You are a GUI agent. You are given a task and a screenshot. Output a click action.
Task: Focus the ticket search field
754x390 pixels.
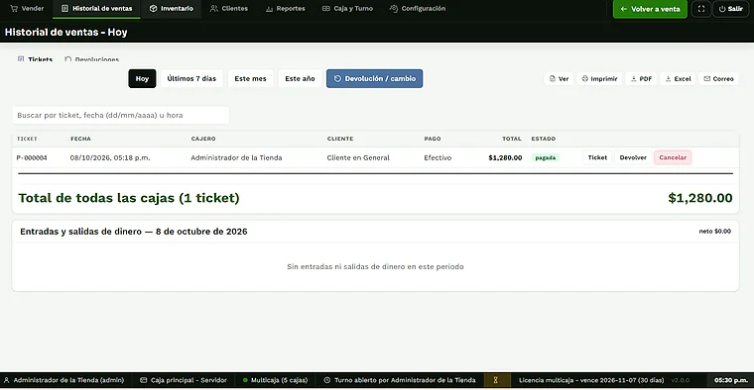pyautogui.click(x=121, y=115)
